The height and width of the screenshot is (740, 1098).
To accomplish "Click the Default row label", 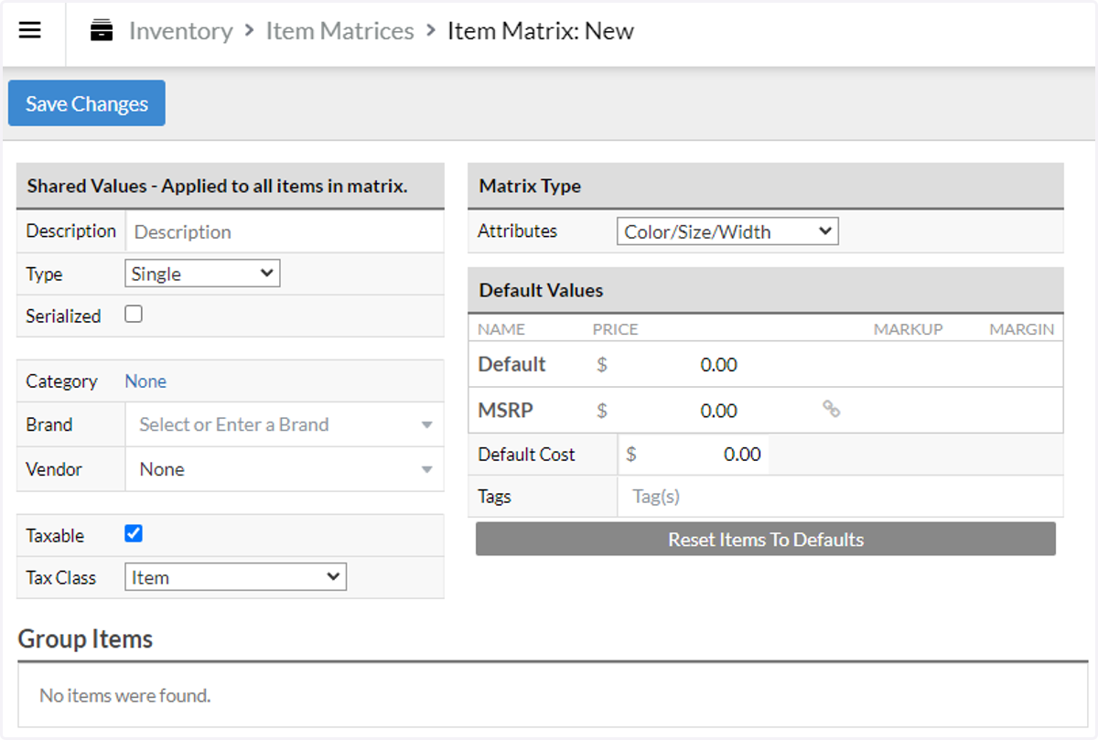I will (511, 364).
